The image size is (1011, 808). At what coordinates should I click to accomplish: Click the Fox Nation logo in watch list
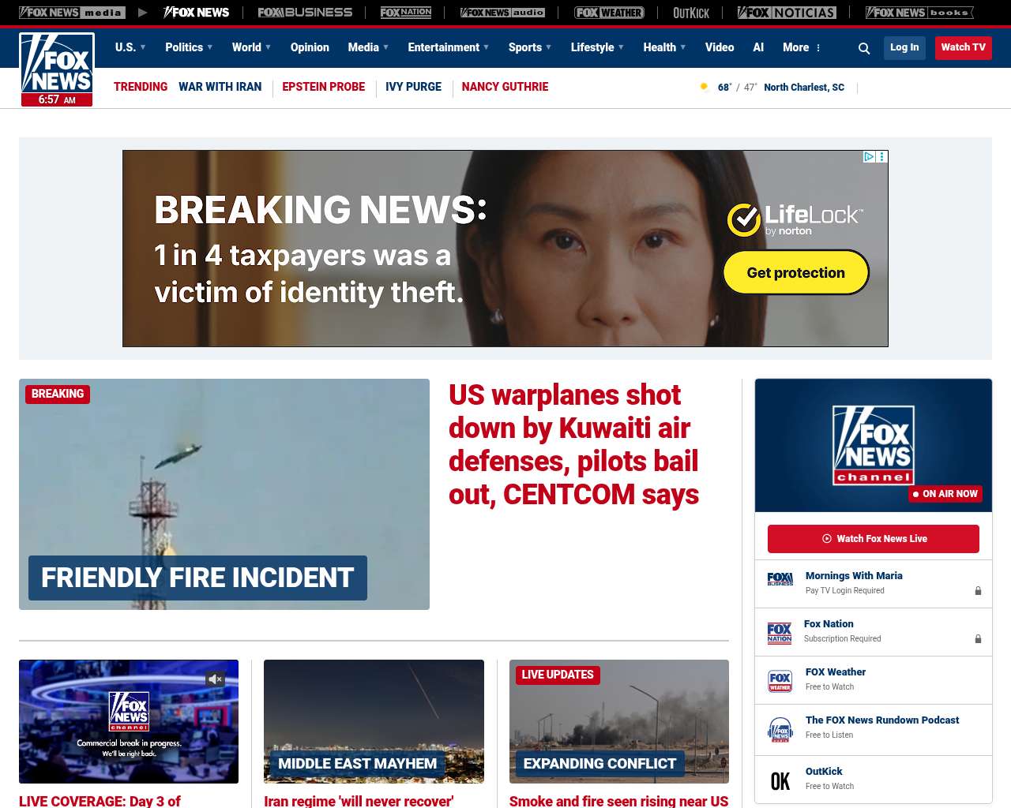[x=780, y=633]
